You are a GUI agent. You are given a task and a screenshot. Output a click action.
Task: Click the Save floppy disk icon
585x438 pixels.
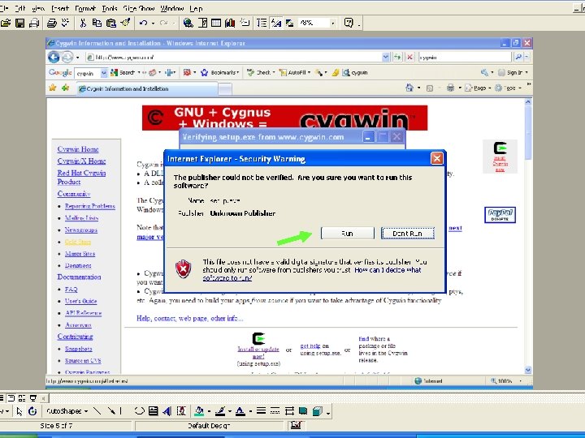(x=19, y=23)
